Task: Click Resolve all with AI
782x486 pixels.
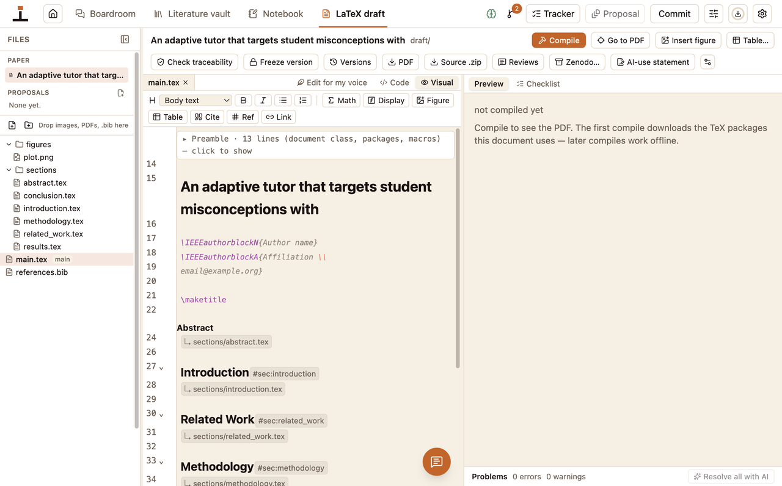Action: click(x=731, y=476)
